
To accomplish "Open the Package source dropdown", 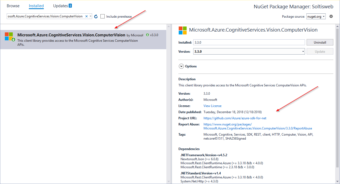I will [316, 17].
